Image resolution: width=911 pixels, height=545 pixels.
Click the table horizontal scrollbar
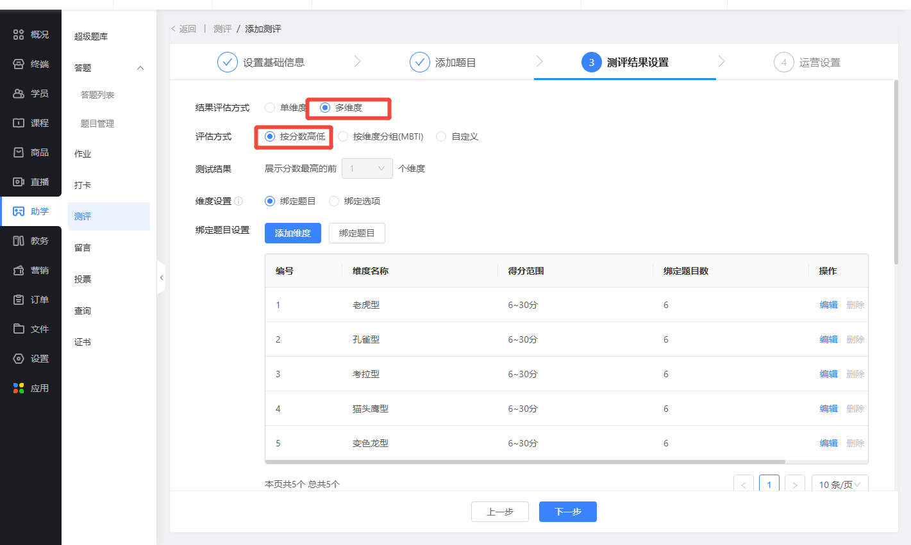pyautogui.click(x=524, y=462)
